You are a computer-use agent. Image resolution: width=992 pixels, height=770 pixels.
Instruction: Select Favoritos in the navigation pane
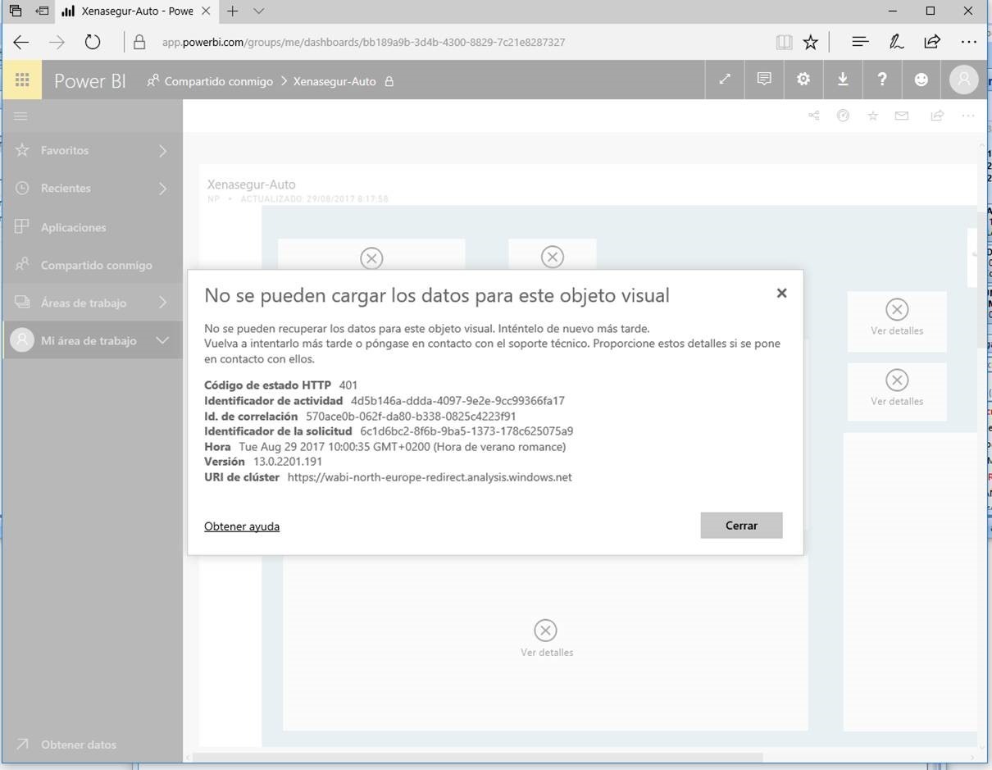tap(65, 151)
